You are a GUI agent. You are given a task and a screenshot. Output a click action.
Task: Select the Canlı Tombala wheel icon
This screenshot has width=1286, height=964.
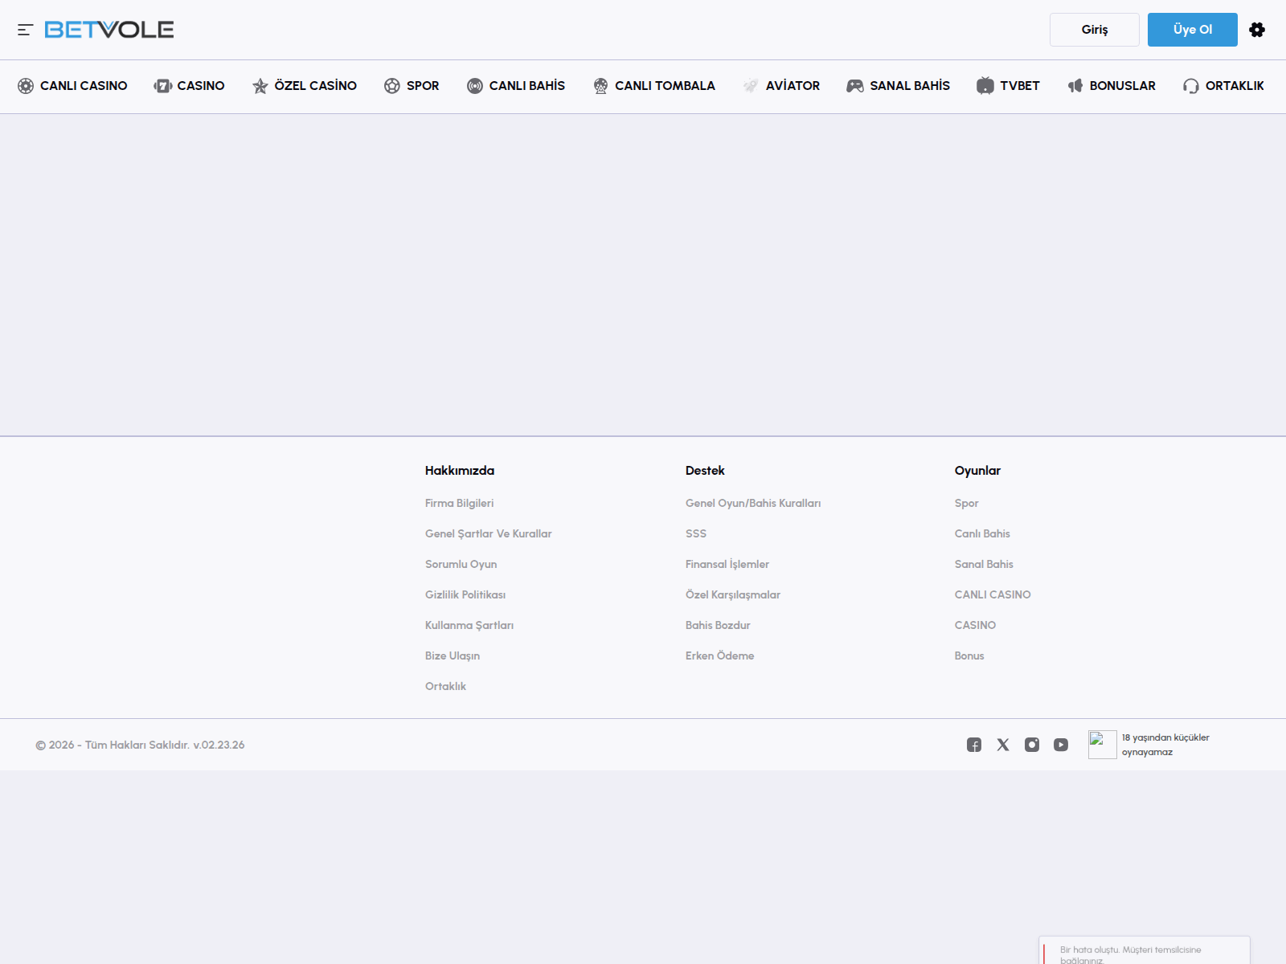click(x=599, y=85)
